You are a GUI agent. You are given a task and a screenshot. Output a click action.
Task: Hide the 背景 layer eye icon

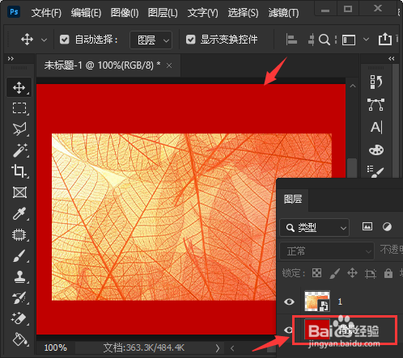288,330
